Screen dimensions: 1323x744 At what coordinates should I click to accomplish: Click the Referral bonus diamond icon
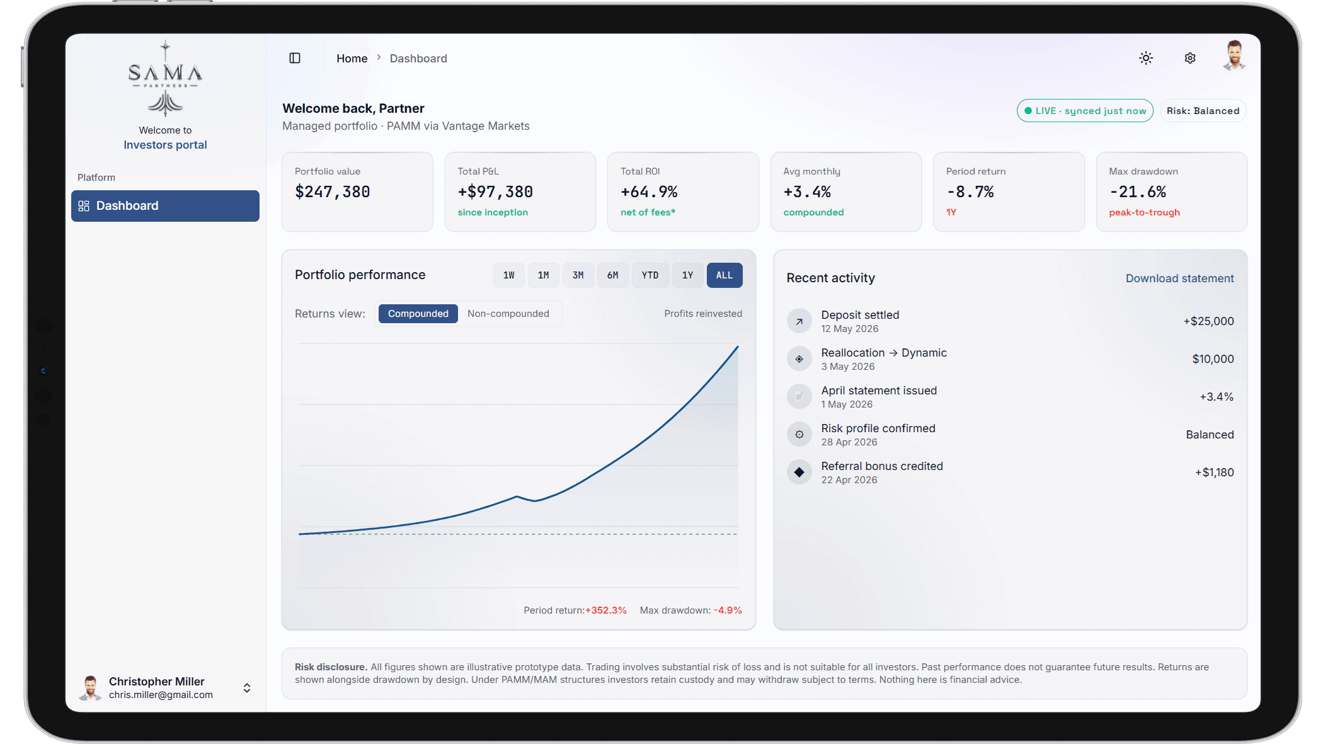click(799, 472)
